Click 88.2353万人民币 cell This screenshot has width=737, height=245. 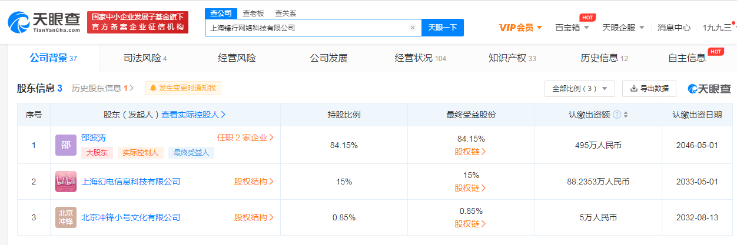(598, 182)
